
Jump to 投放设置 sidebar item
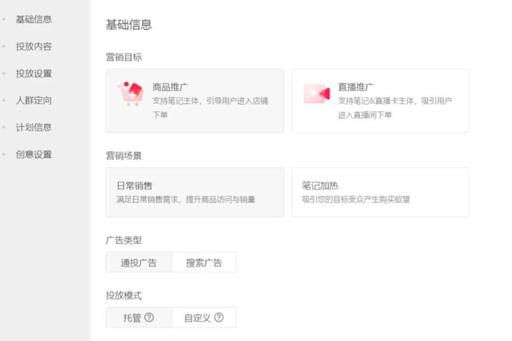point(34,74)
